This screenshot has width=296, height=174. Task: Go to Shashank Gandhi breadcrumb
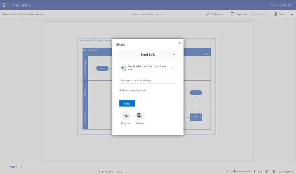point(12,14)
